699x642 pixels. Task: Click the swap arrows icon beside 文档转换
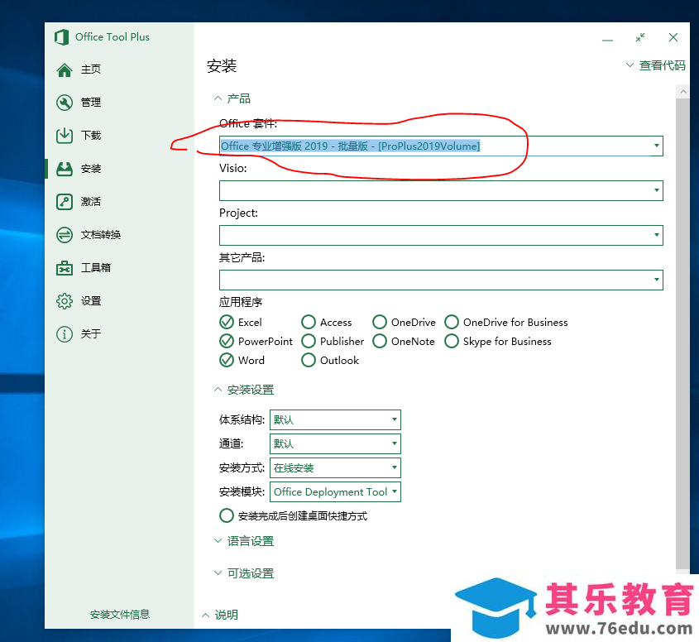(x=65, y=235)
